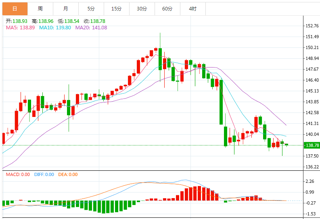Click the MA10: 139.80 label
Viewport: 320px width, 219px height.
click(x=55, y=28)
